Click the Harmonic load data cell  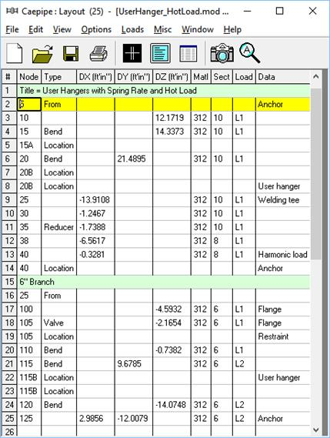(282, 255)
